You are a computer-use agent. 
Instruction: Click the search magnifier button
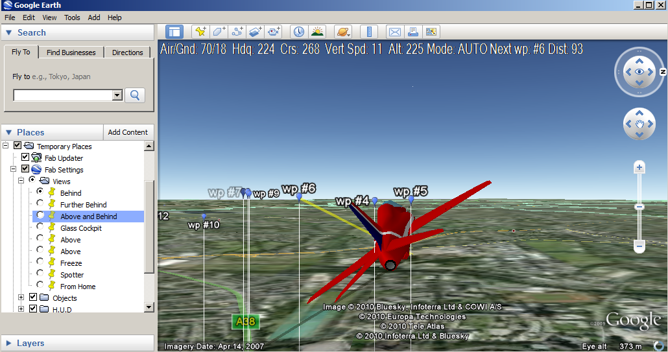pyautogui.click(x=135, y=95)
